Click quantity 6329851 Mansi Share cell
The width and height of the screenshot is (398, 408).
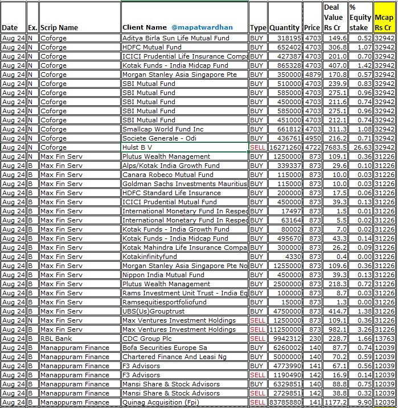[x=285, y=384]
